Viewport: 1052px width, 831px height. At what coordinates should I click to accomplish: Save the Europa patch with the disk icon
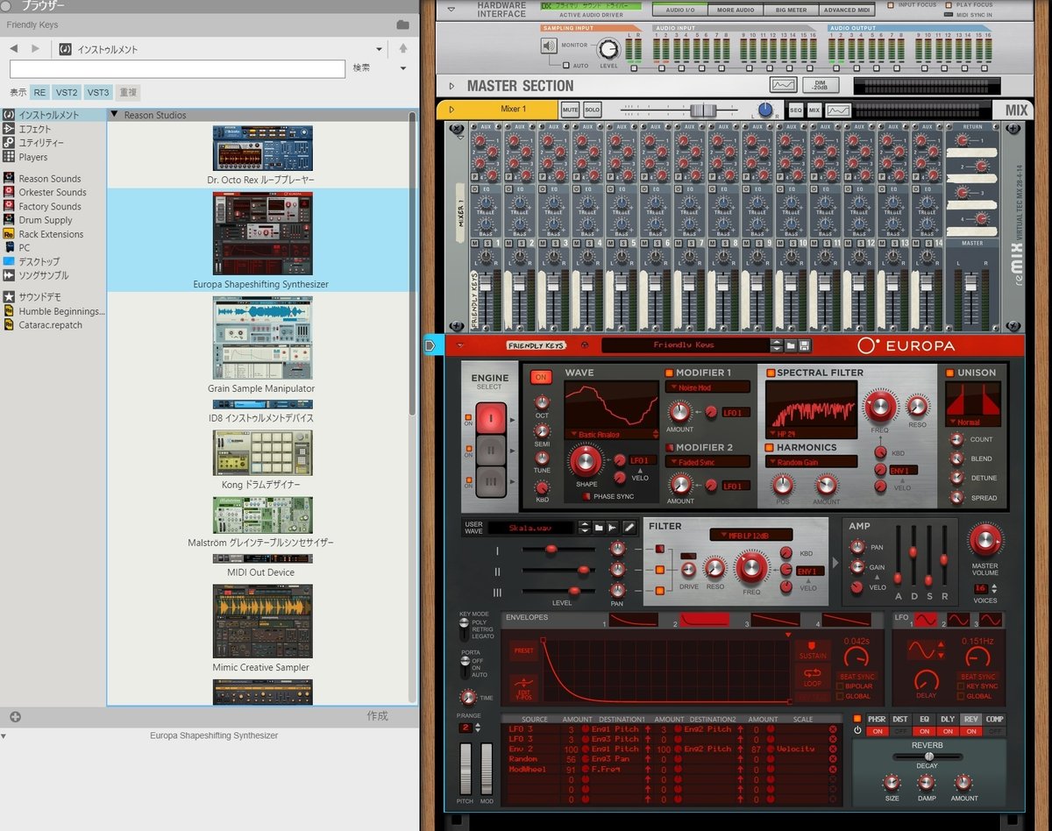click(804, 345)
